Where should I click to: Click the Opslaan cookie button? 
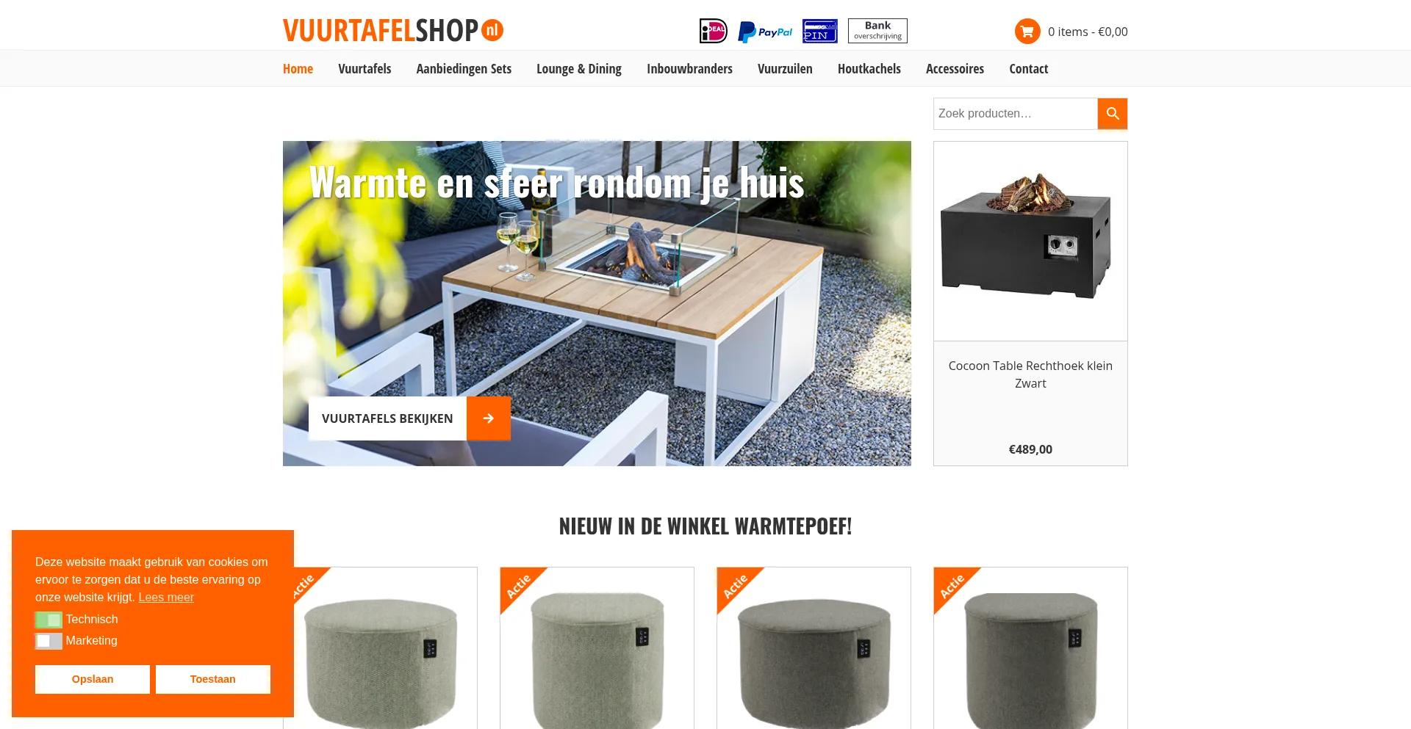click(x=93, y=679)
